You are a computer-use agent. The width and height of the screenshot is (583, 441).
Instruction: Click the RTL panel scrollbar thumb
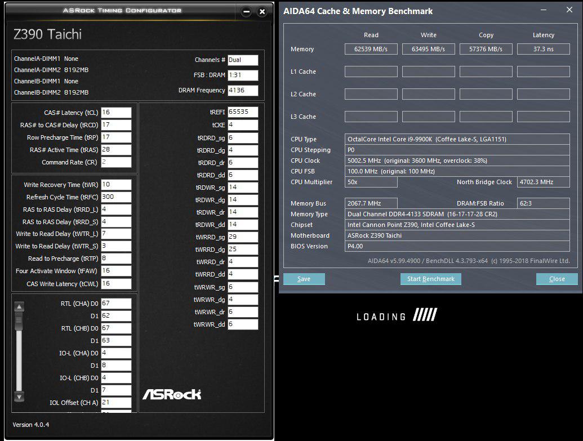(19, 321)
